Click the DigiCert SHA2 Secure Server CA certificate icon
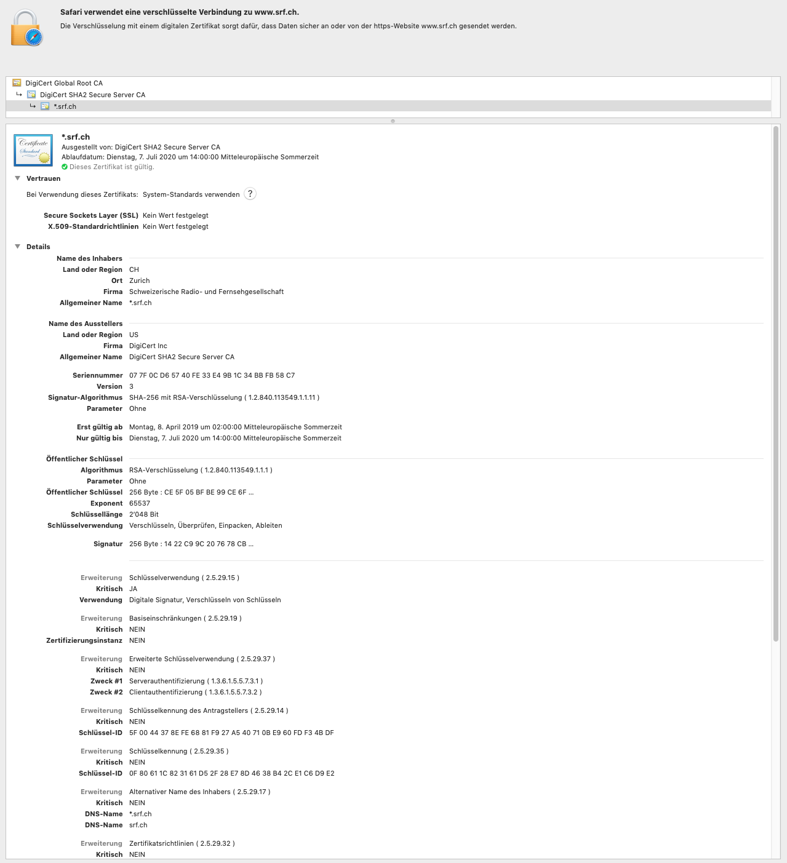Image resolution: width=787 pixels, height=863 pixels. [31, 94]
